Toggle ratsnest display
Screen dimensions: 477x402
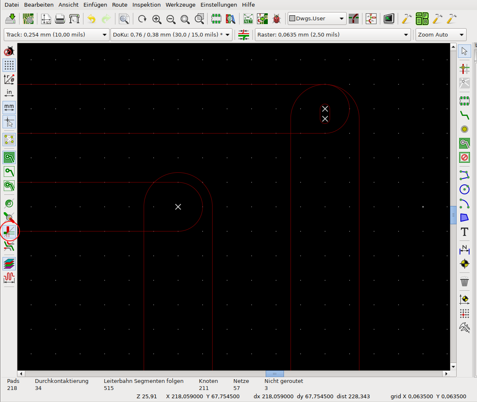[x=9, y=140]
